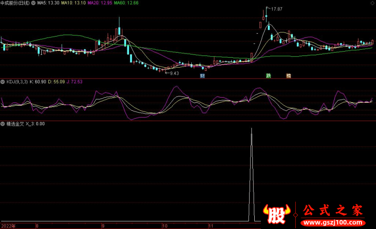Click the orange 榜 event marker
Image resolution: width=376 pixels, height=229 pixels.
point(289,76)
